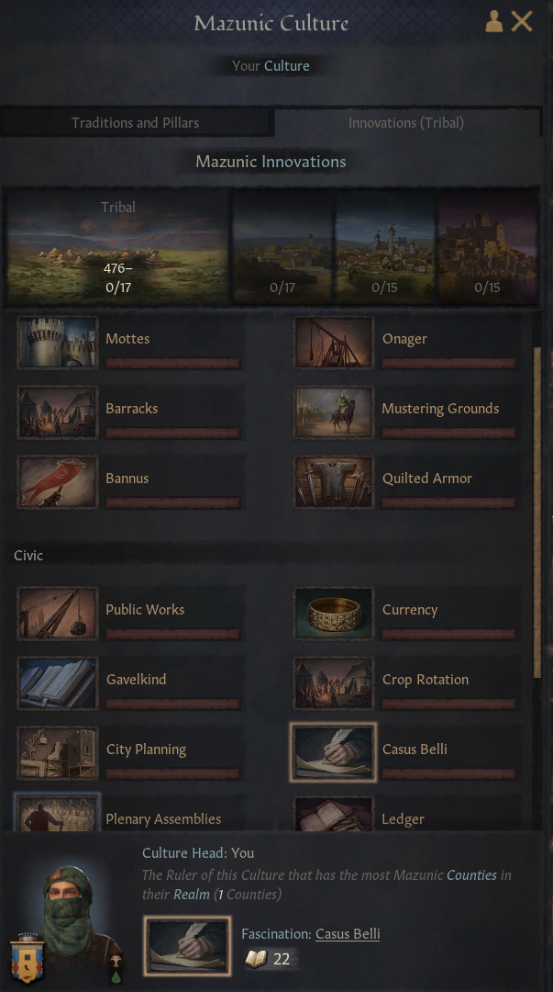Click the Casus Belli innovation icon
553x992 pixels.
[x=334, y=753]
